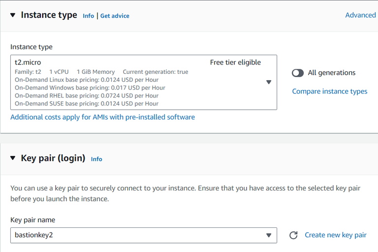
Task: Collapse the Instance type section triangle
Action: pyautogui.click(x=13, y=15)
